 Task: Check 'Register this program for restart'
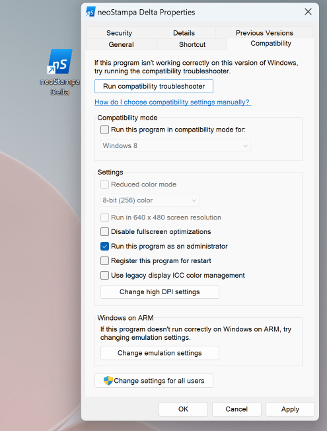click(104, 261)
